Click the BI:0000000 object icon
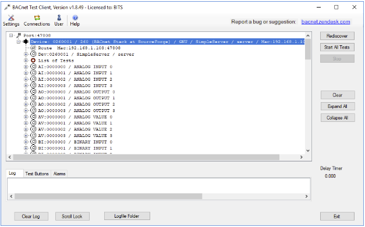This screenshot has height=227, width=365. click(33, 142)
